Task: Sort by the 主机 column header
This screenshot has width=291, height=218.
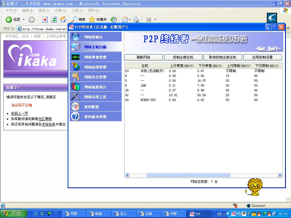Action: tap(153, 66)
